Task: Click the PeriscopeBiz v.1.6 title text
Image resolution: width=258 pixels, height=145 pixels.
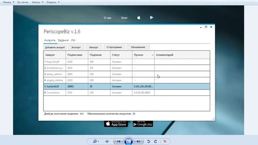Action: coord(62,31)
